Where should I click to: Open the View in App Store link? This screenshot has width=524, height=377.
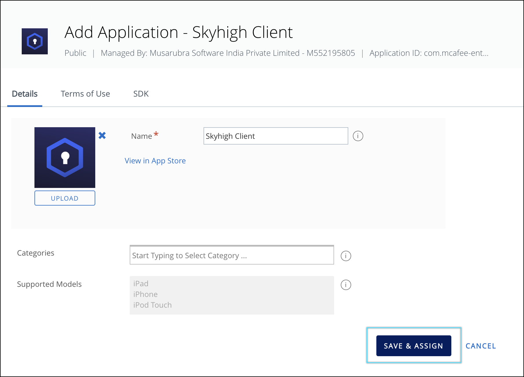(155, 161)
